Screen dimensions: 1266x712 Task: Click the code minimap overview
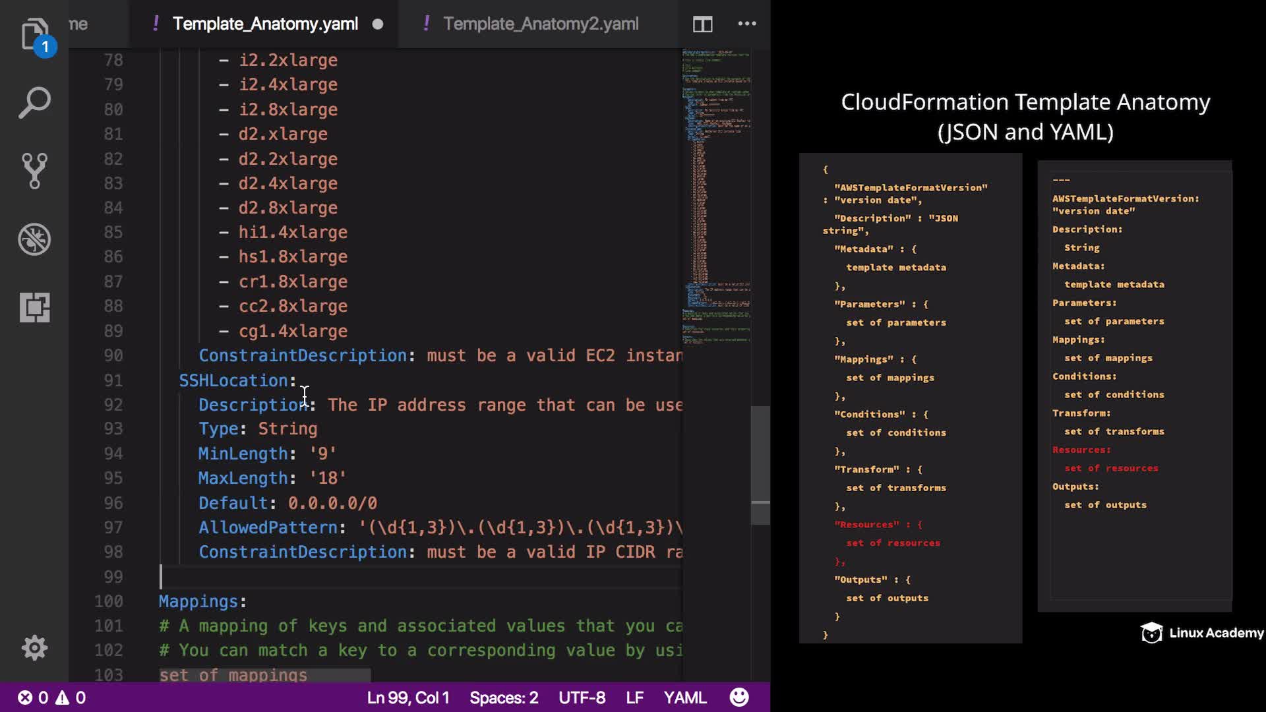click(716, 198)
